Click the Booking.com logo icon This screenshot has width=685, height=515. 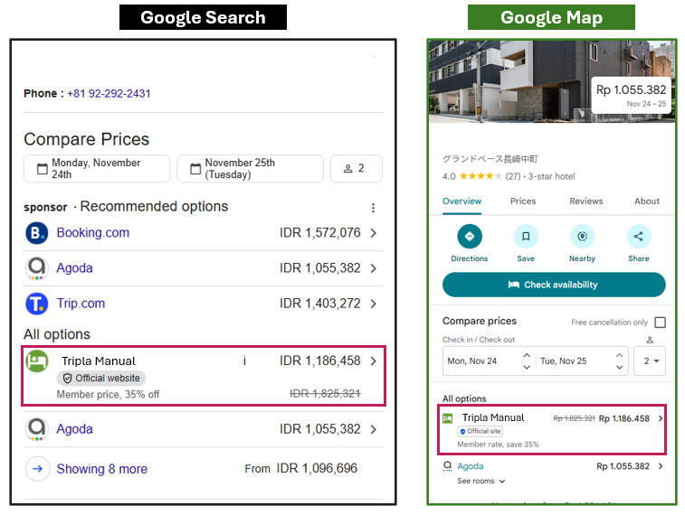point(37,233)
